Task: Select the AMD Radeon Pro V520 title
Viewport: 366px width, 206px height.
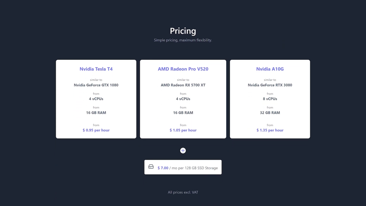Action: pyautogui.click(x=183, y=69)
